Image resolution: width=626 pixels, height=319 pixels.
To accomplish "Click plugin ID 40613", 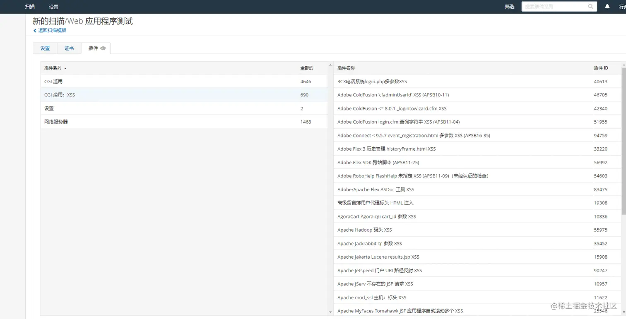I will tap(600, 82).
